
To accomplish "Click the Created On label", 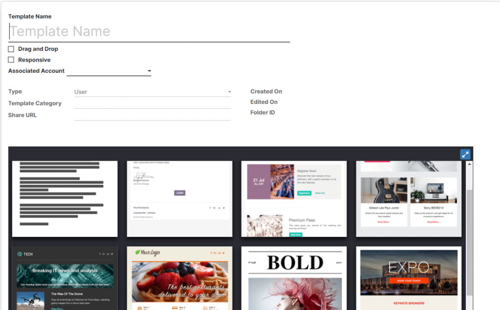I will 266,91.
